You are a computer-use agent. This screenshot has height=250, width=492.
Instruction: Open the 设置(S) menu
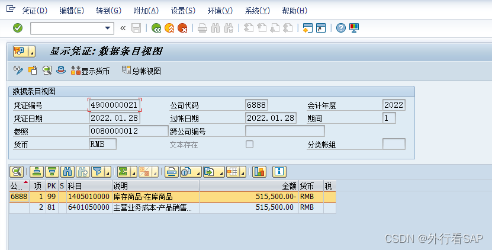[183, 11]
